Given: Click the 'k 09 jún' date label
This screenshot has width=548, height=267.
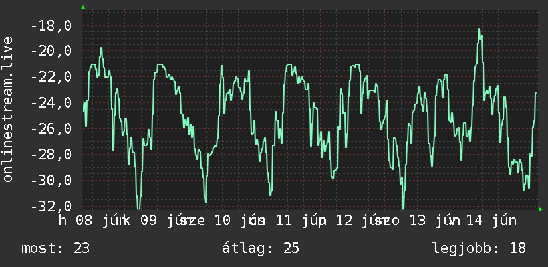Looking at the screenshot, I should pos(157,221).
